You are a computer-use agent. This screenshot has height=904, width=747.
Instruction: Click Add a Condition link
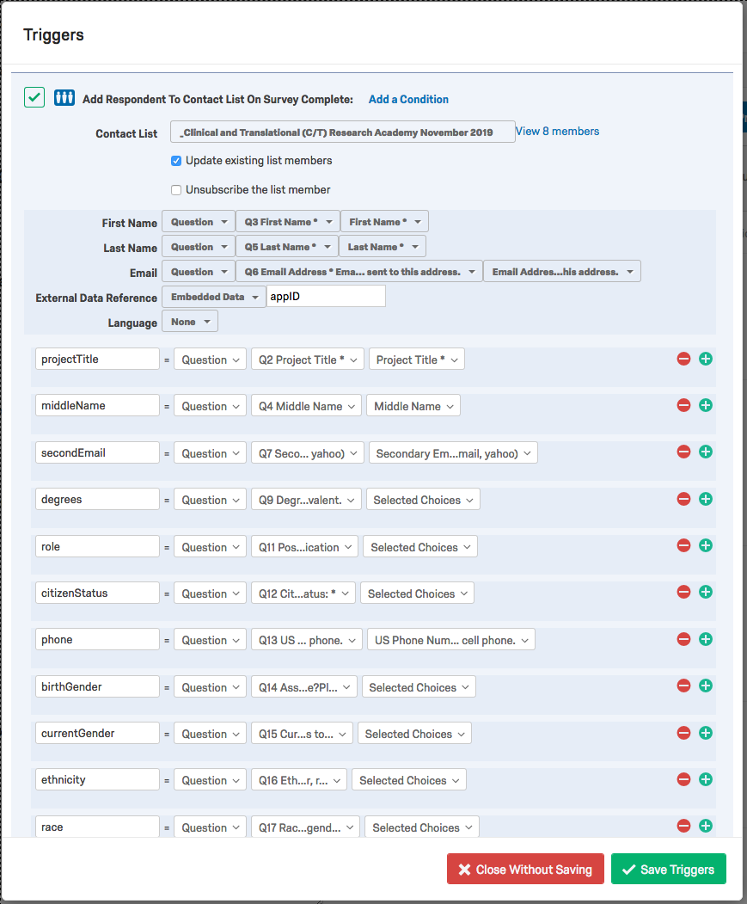click(x=408, y=99)
